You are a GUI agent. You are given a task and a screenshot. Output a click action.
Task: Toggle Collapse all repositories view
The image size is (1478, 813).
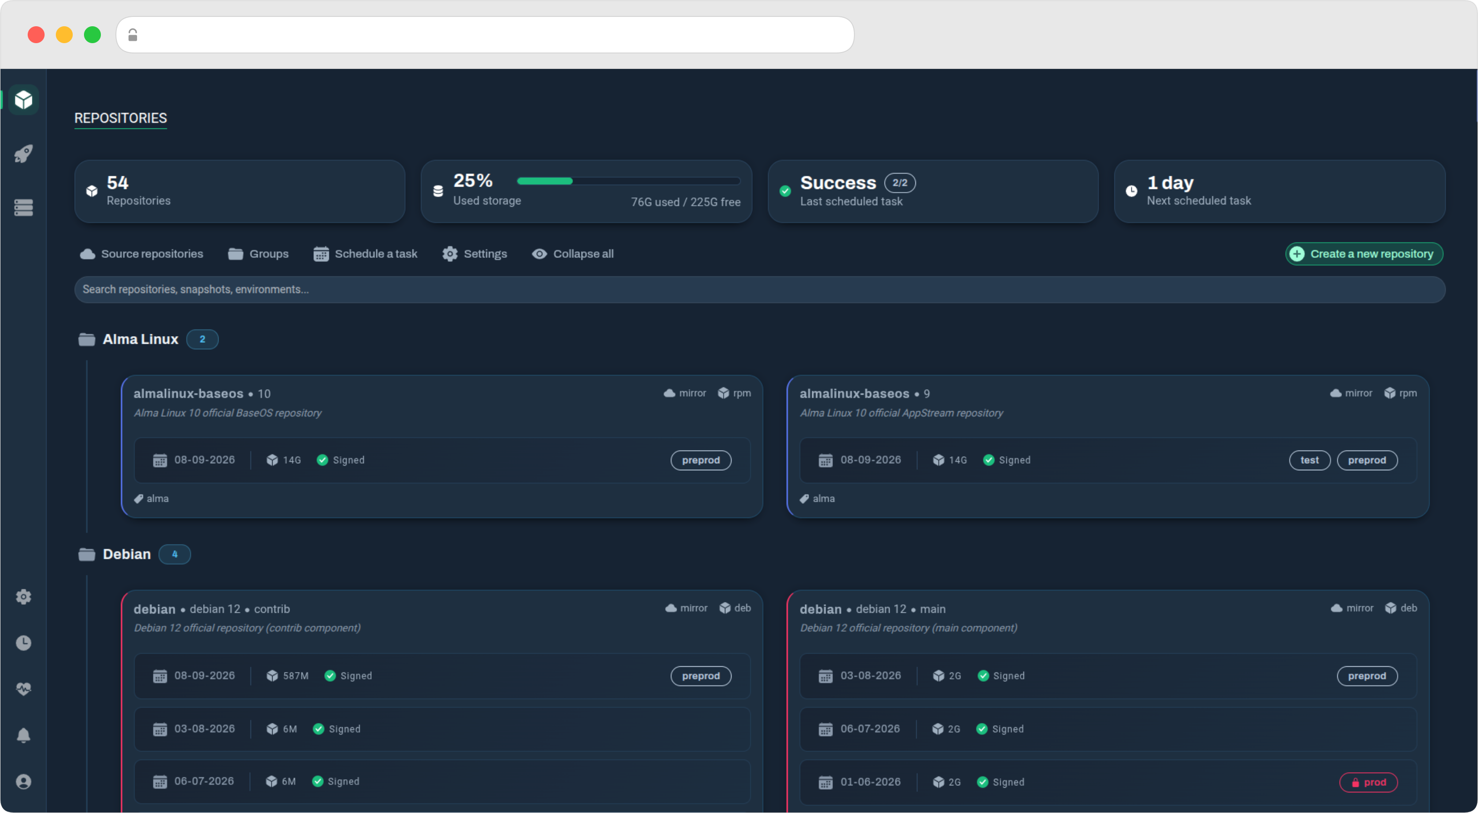[x=572, y=254]
